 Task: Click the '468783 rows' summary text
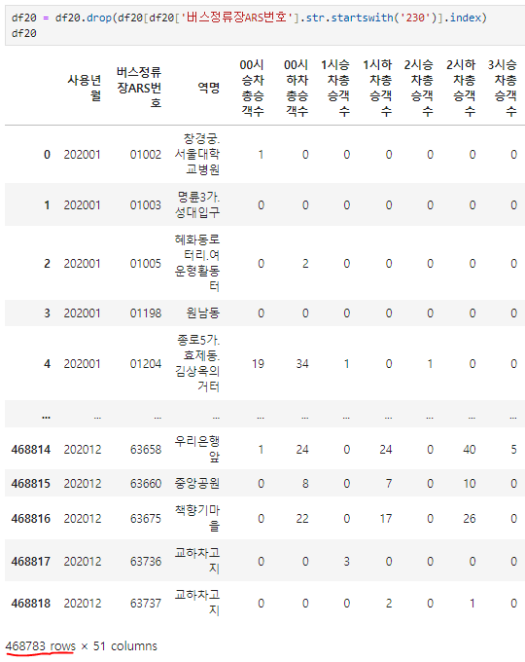[x=40, y=646]
